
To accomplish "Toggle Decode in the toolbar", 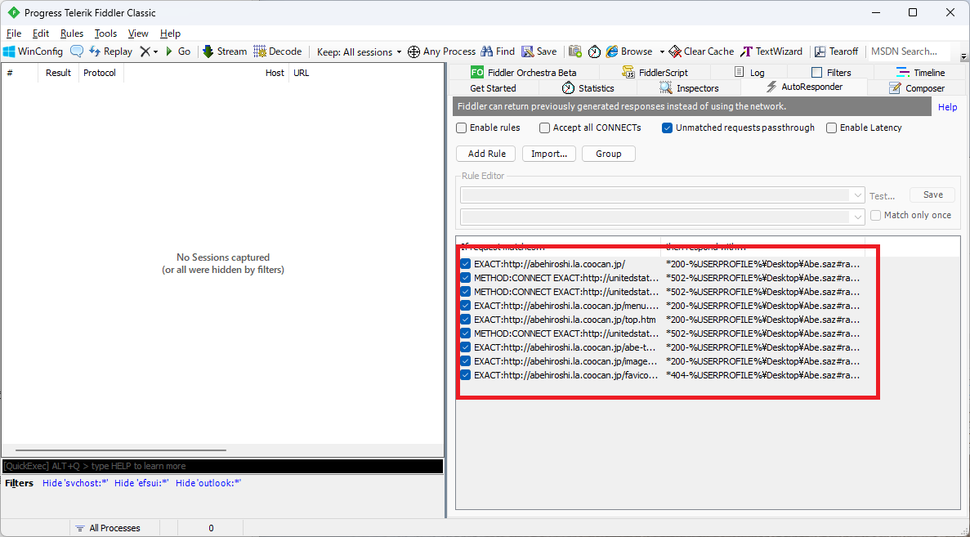I will (x=278, y=51).
